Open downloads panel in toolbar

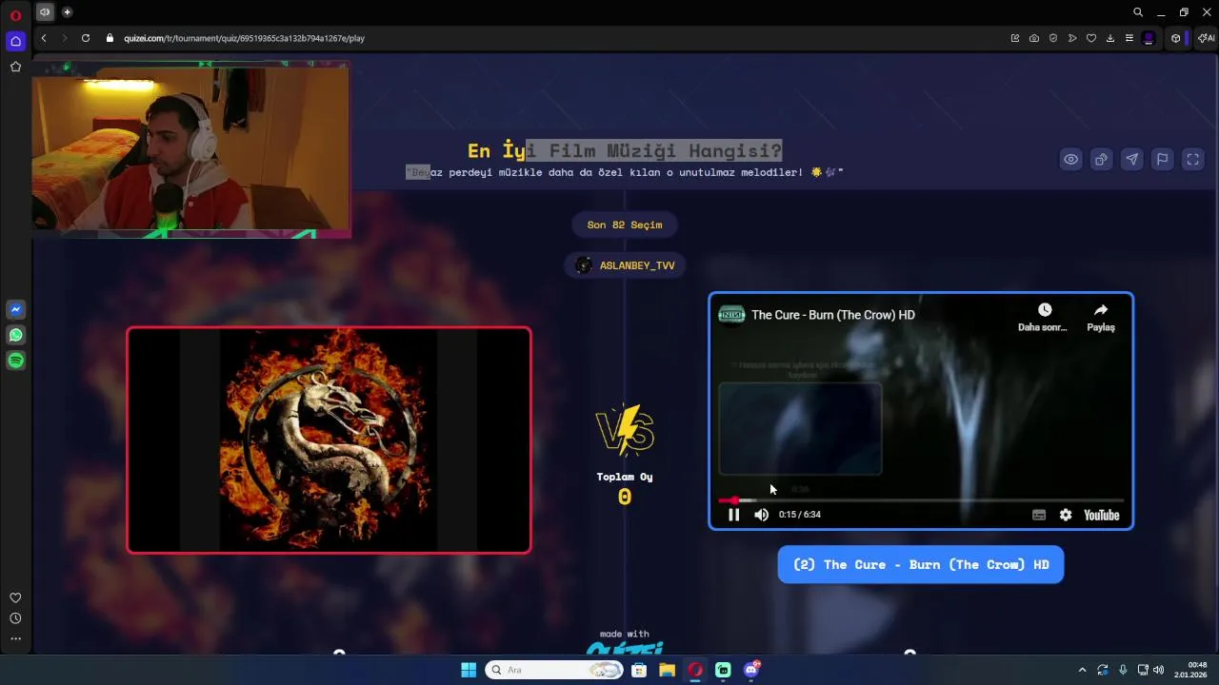pos(1110,38)
